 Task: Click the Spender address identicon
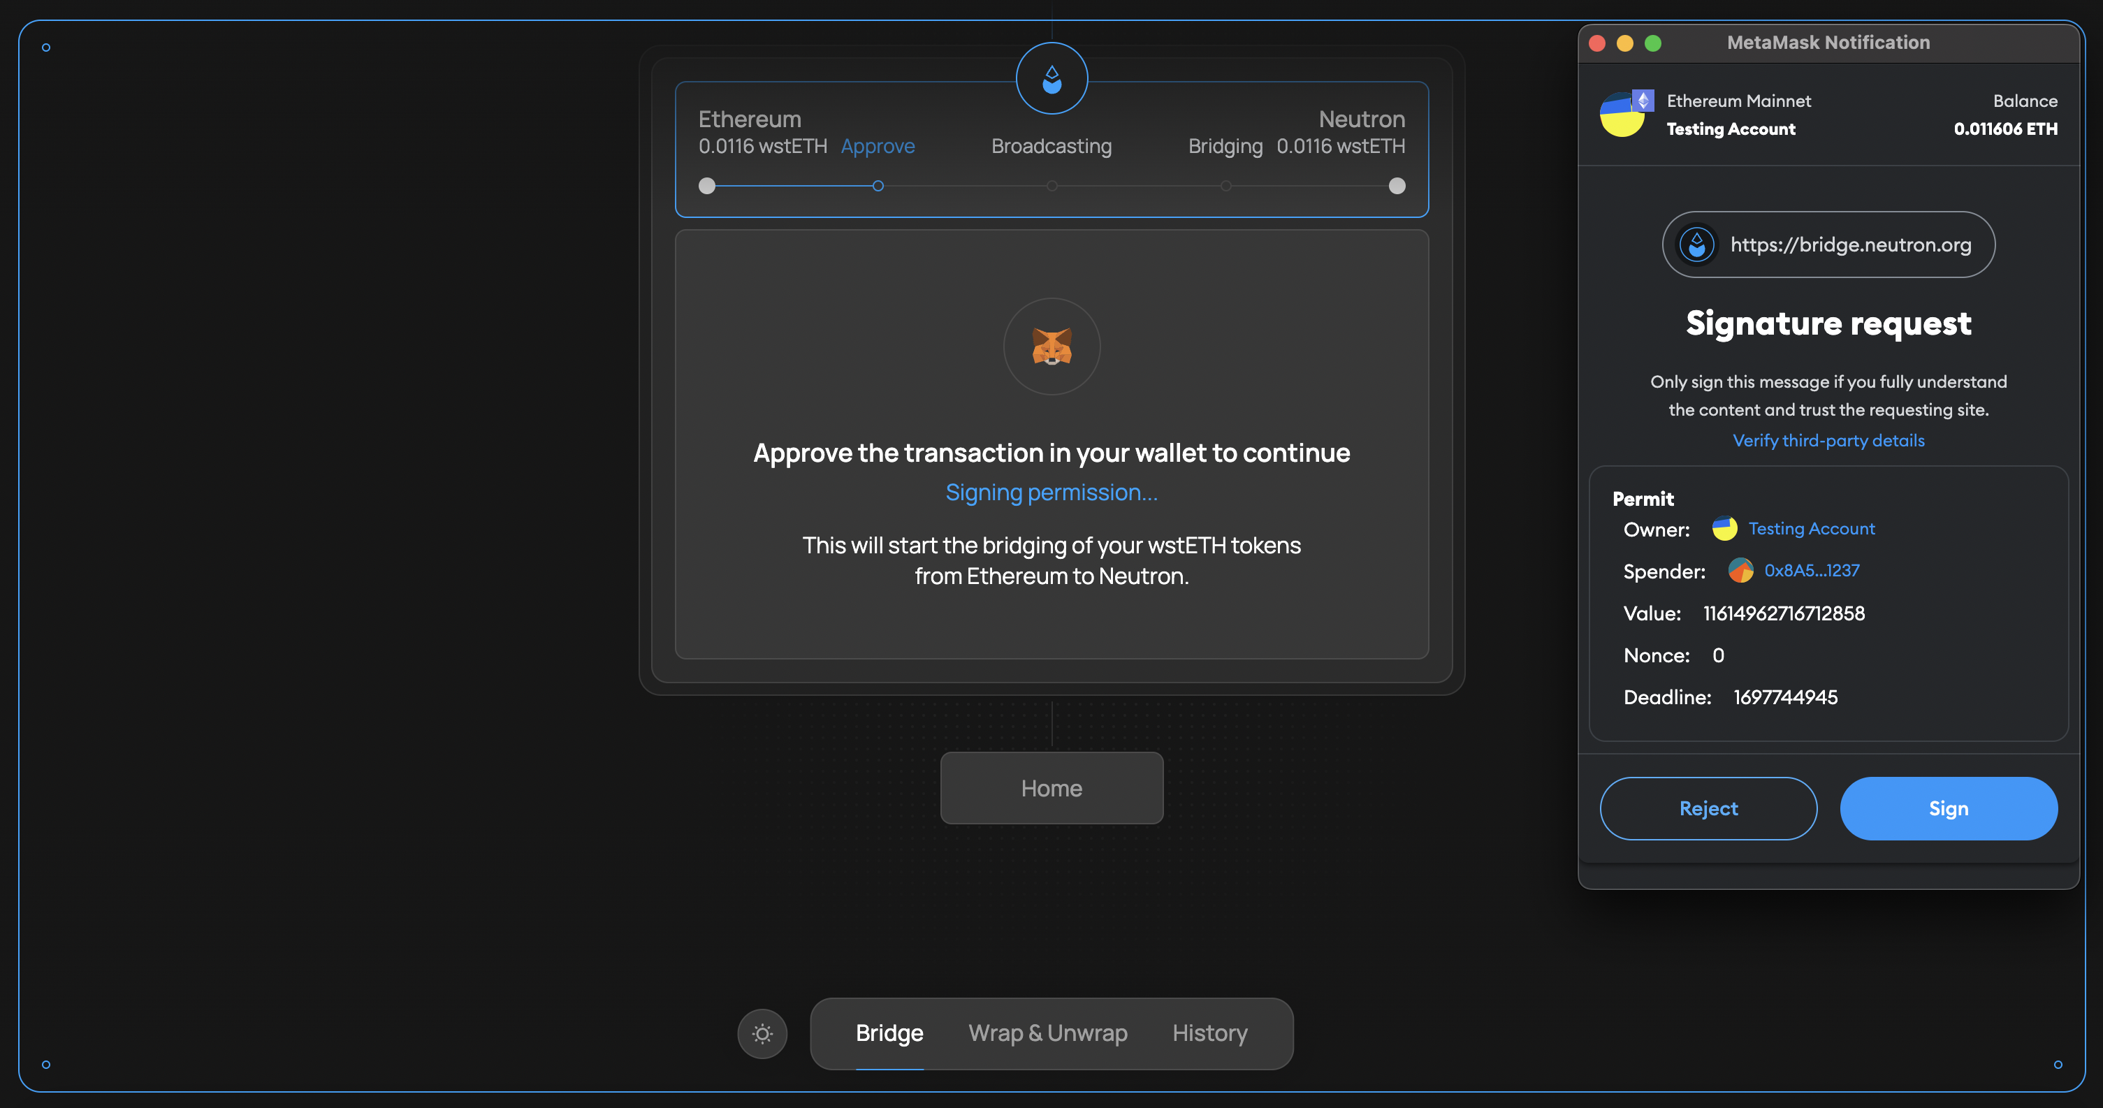1740,571
